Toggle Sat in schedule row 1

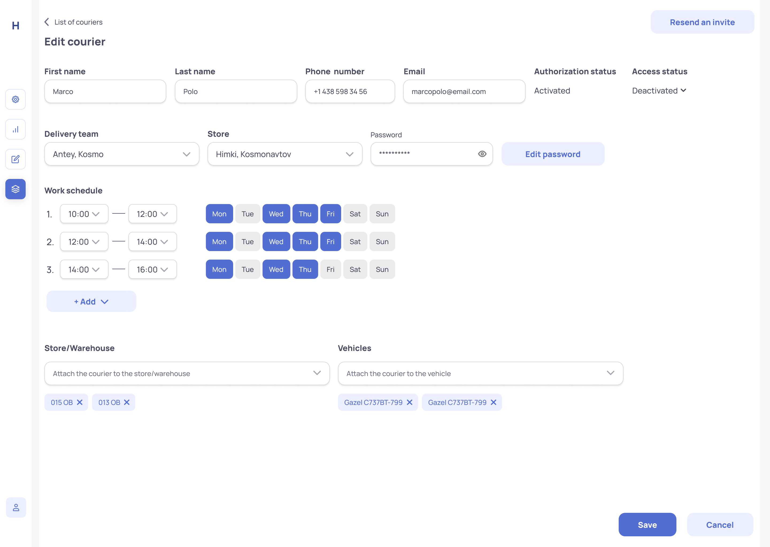click(x=355, y=214)
